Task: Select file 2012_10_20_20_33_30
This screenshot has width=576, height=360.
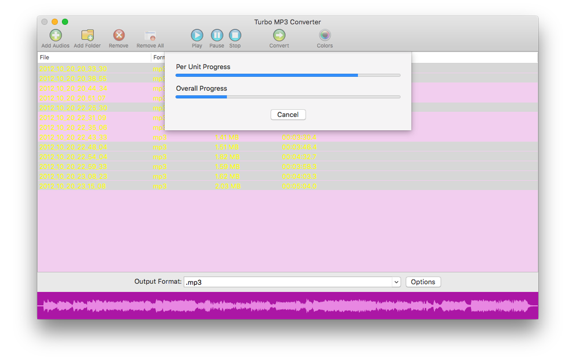Action: [73, 69]
